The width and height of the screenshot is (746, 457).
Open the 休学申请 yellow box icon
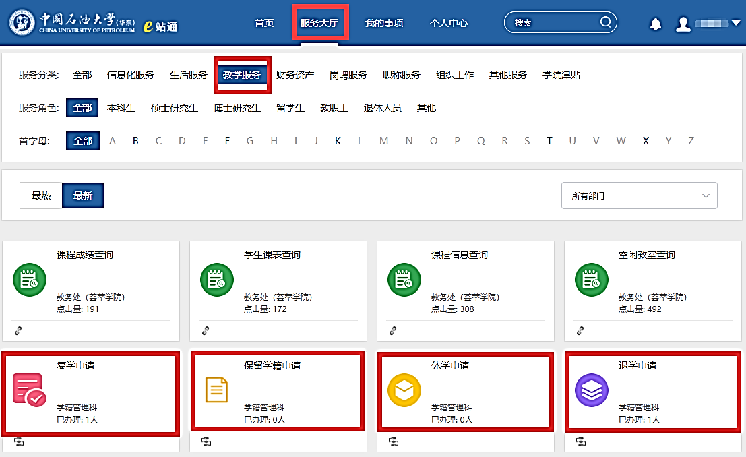click(404, 390)
